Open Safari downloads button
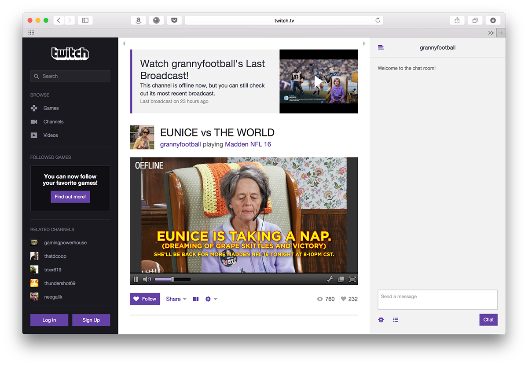The height and width of the screenshot is (366, 528). [493, 20]
